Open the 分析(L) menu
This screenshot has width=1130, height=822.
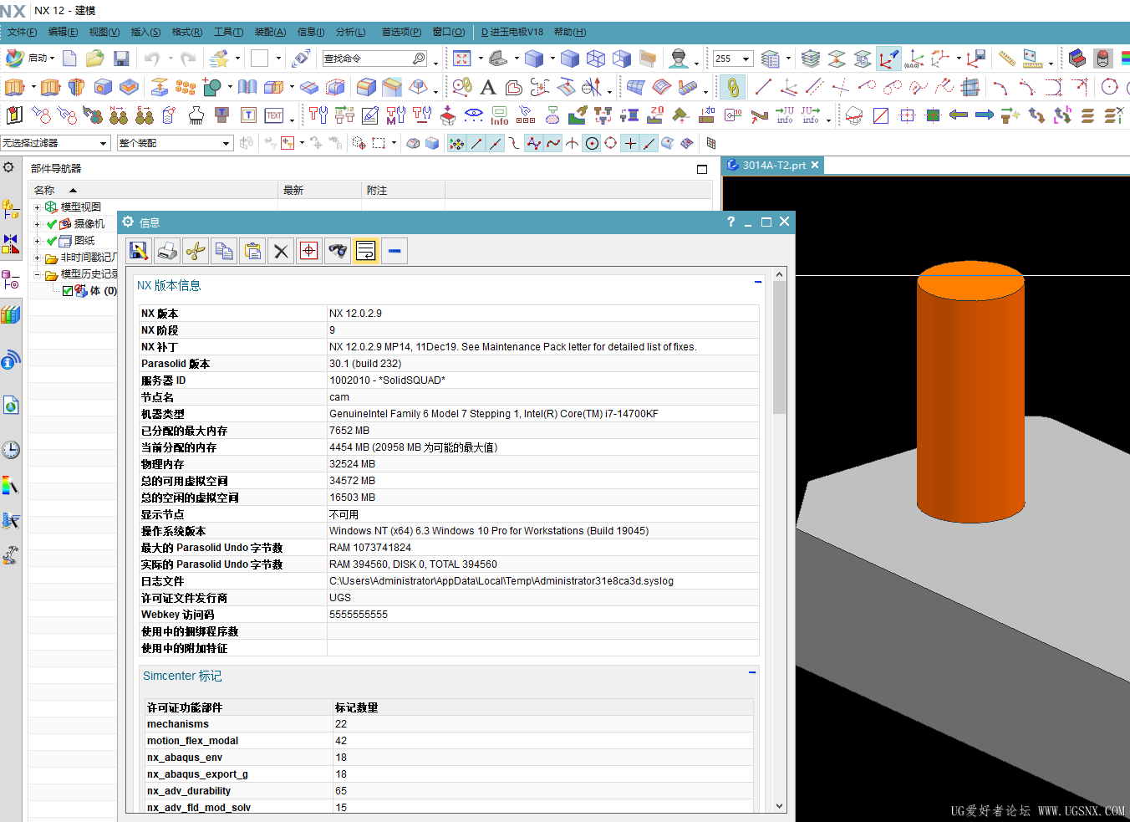point(350,32)
